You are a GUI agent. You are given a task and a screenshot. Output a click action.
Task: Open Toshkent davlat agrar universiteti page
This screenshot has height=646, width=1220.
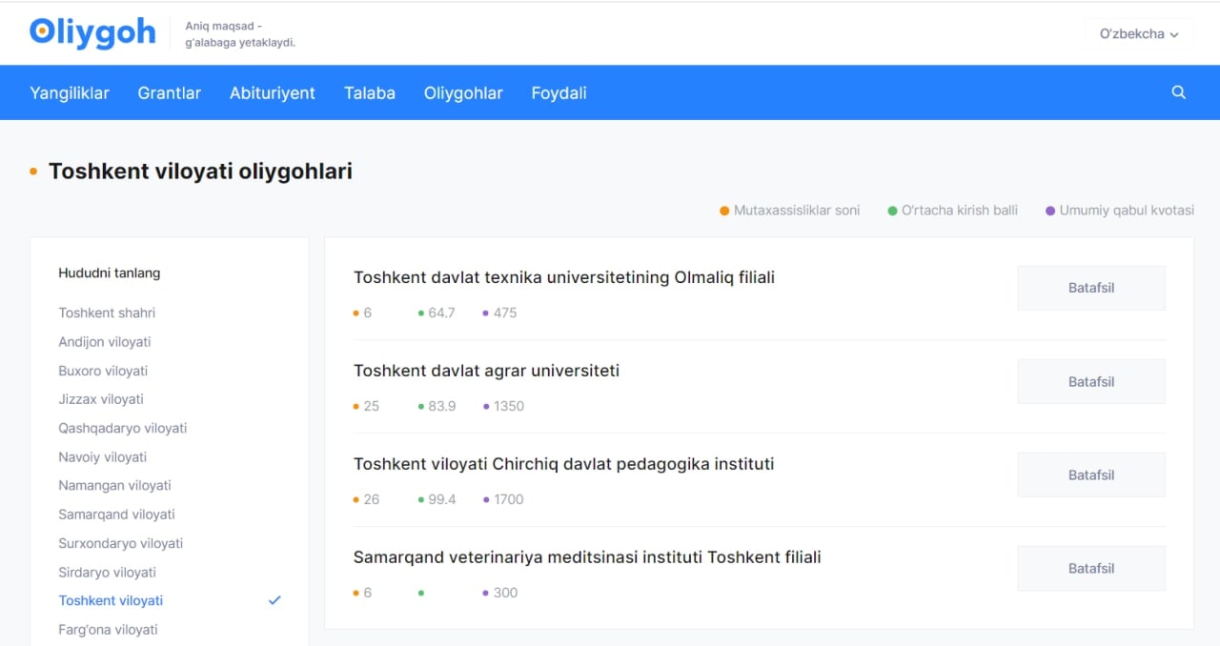click(486, 371)
